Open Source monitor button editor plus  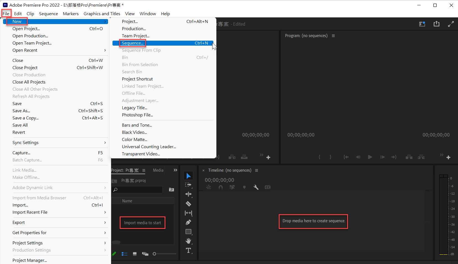click(268, 157)
